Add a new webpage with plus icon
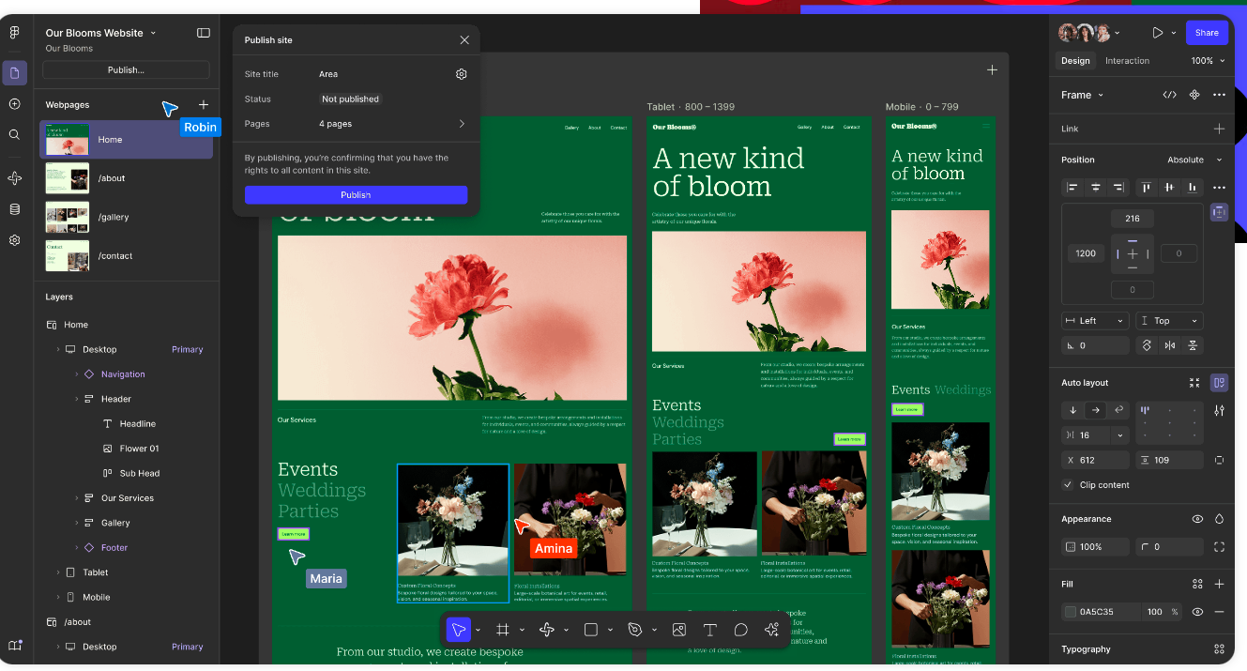Viewport: 1247px width, 671px height. tap(204, 105)
